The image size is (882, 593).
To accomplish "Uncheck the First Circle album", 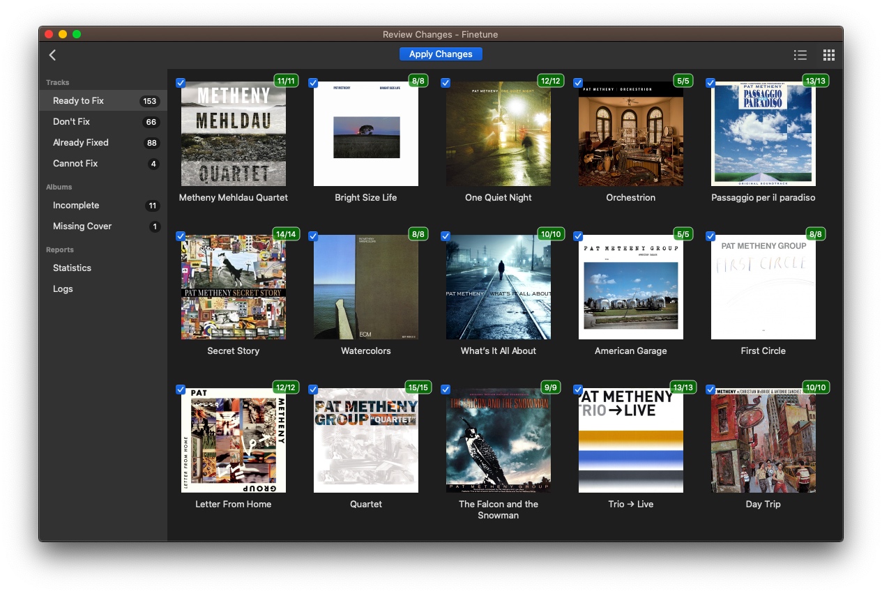I will (710, 236).
